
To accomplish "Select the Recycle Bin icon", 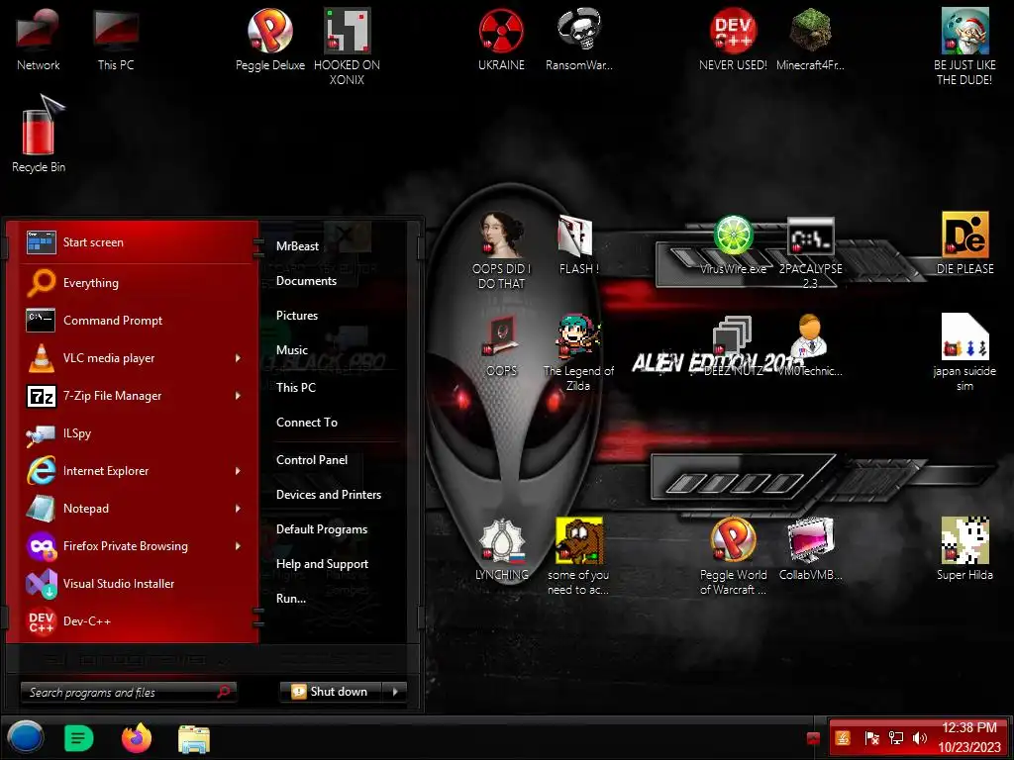I will point(39,135).
